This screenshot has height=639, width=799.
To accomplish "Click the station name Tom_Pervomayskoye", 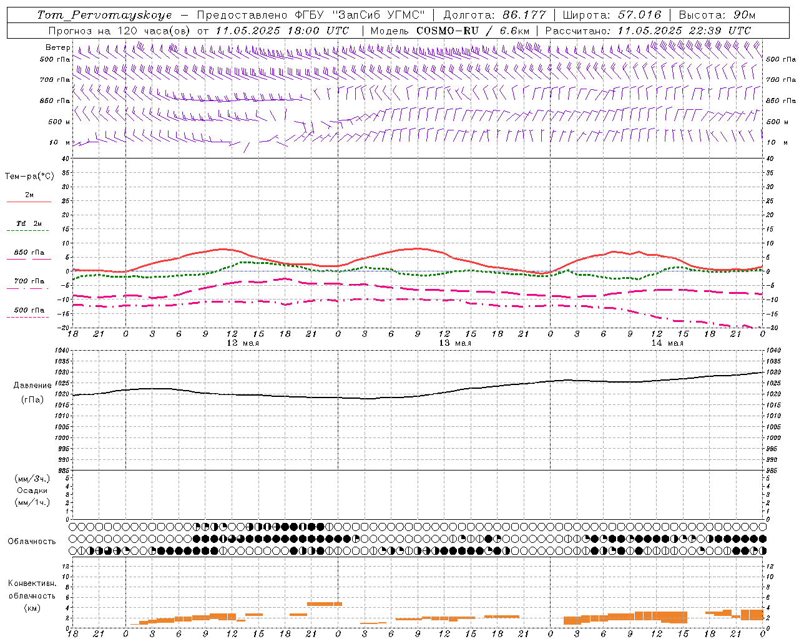I will click(x=104, y=15).
